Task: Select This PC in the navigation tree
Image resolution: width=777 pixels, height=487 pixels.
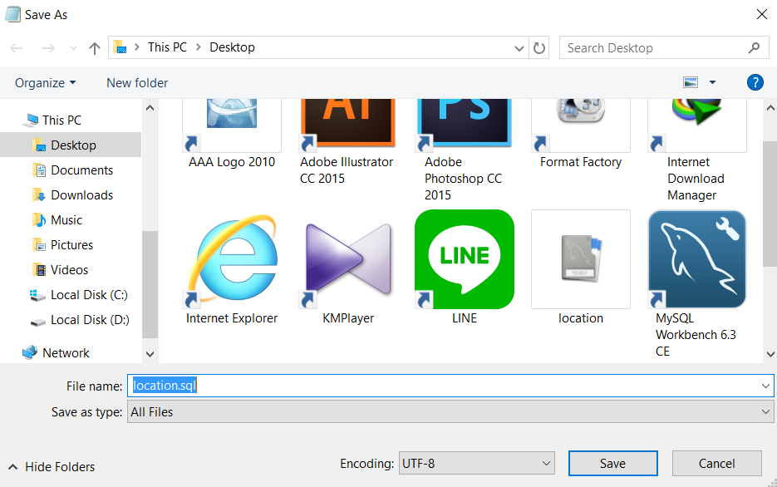Action: [61, 120]
